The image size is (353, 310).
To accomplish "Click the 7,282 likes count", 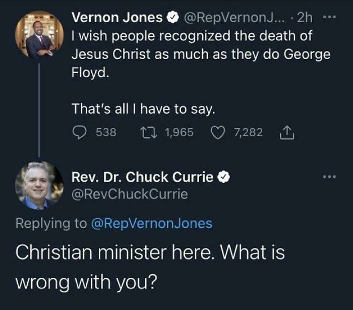I will pyautogui.click(x=249, y=132).
